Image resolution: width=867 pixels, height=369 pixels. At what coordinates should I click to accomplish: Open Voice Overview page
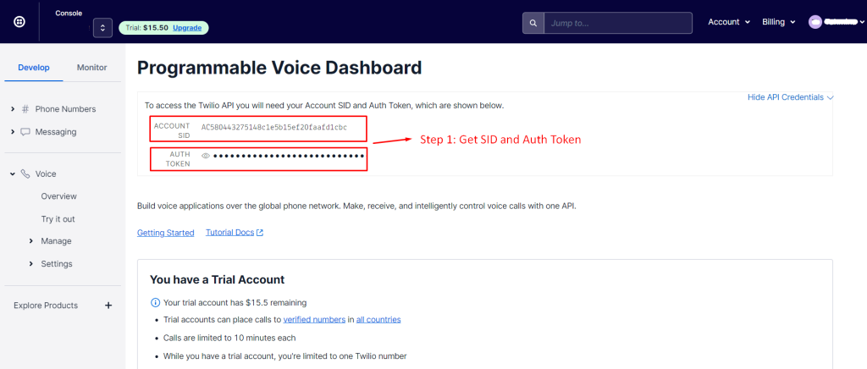pos(58,196)
